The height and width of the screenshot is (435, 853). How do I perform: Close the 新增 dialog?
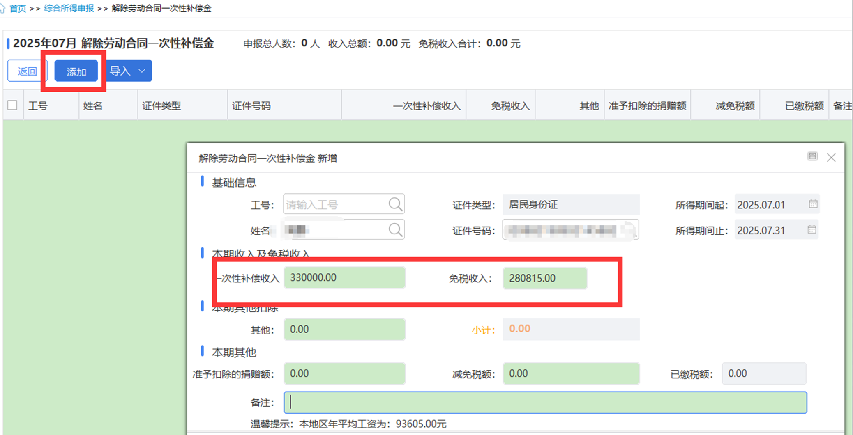tap(831, 158)
